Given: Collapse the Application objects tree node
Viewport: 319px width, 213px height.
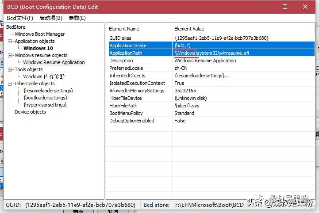Looking at the screenshot, I should coord(10,41).
